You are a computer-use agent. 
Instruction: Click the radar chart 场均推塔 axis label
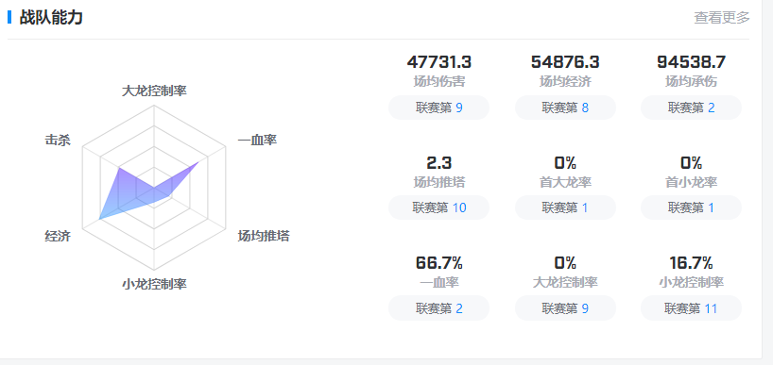point(264,236)
